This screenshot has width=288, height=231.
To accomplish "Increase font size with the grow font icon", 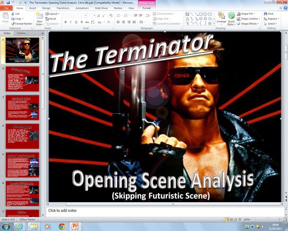I will [x=98, y=16].
